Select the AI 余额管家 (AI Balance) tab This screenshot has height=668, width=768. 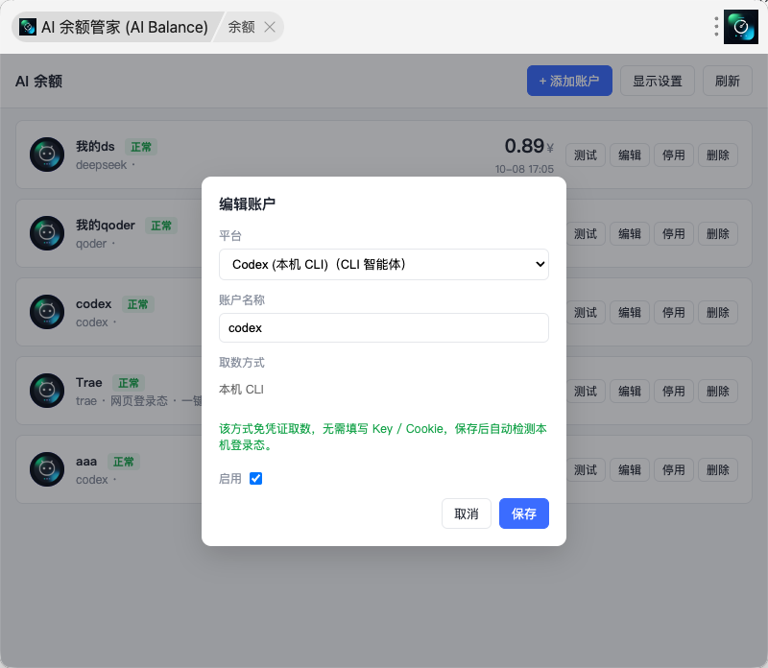115,27
